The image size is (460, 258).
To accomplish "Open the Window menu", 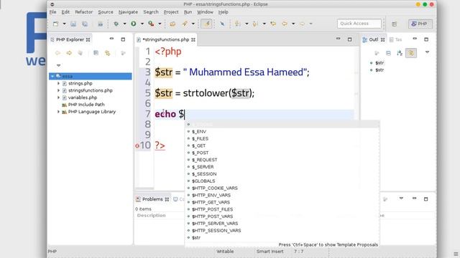I will (205, 12).
